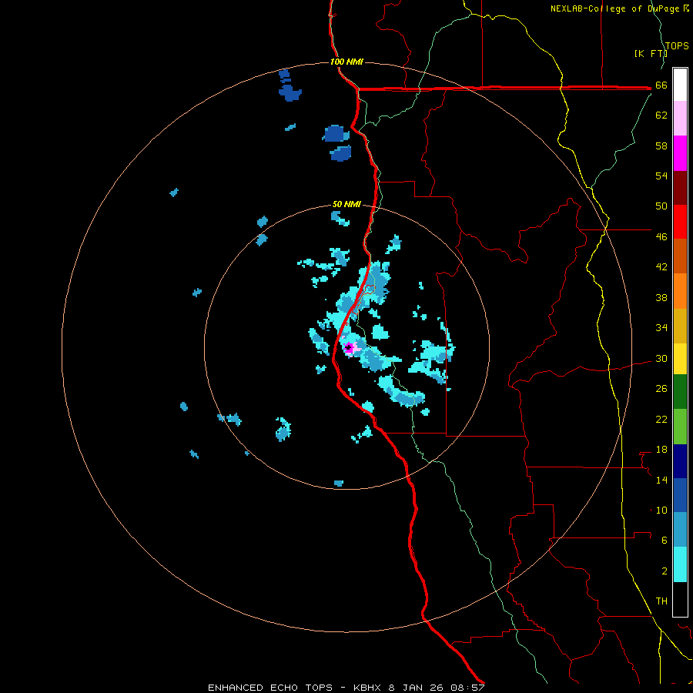
Task: Click the legend value "6"
Action: click(x=665, y=541)
